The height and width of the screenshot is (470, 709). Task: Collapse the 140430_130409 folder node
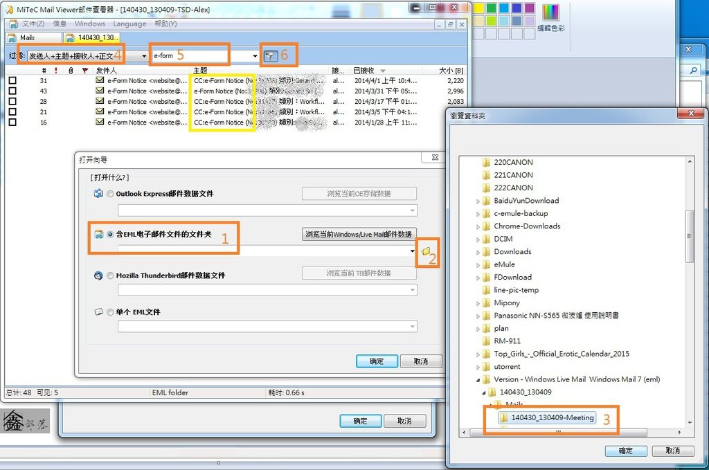point(484,392)
